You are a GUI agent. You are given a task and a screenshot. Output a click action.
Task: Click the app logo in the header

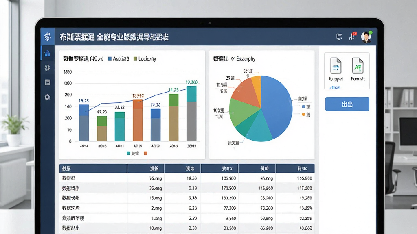(48, 37)
